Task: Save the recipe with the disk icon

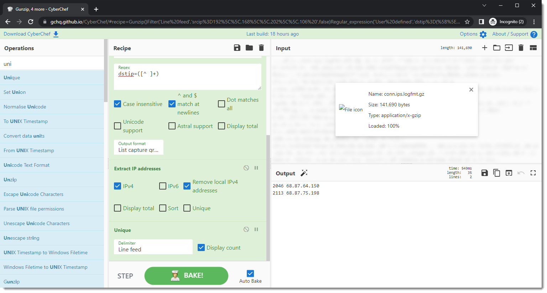Action: (x=237, y=48)
